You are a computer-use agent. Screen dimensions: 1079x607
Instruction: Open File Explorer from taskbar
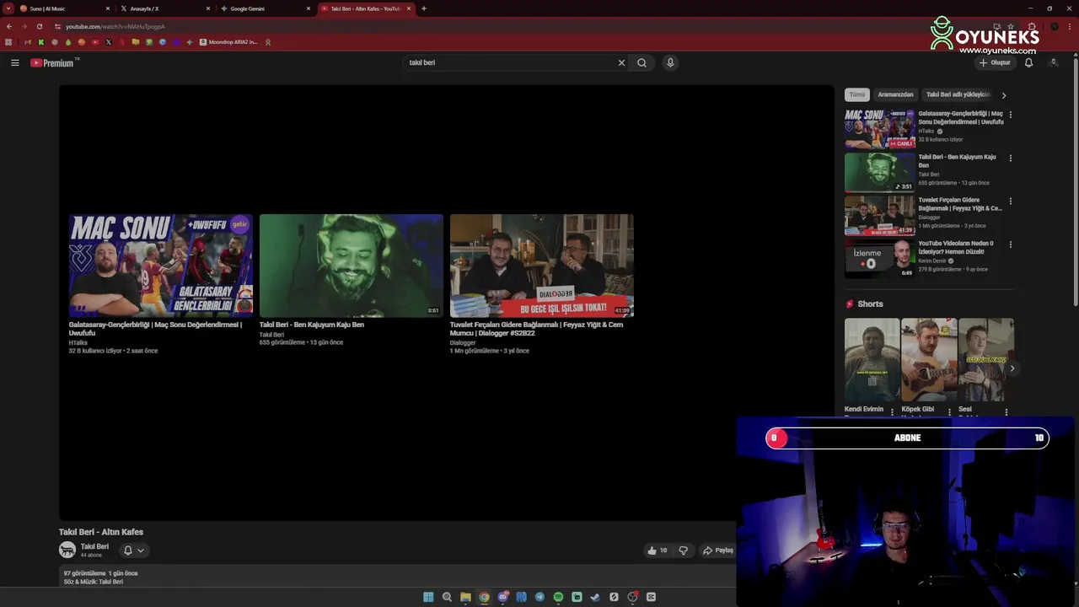pos(465,597)
